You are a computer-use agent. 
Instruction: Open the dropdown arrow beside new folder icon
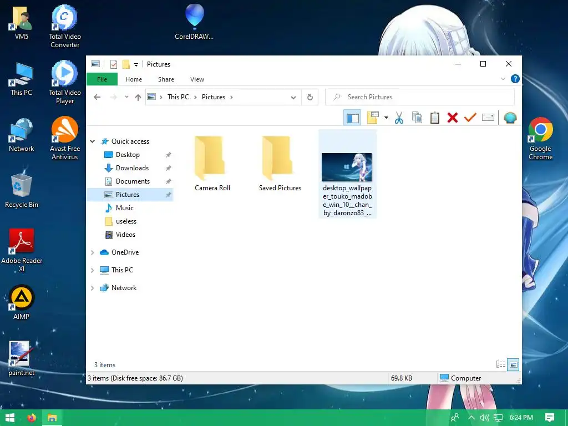(386, 118)
